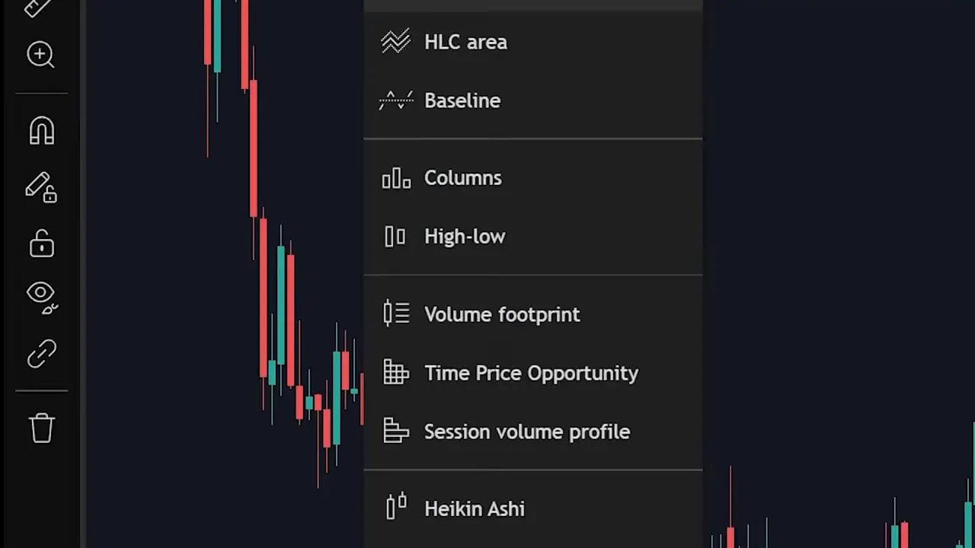Screen dimensions: 975x548
Task: Select the trash remove drawings icon
Action: point(40,428)
